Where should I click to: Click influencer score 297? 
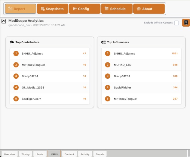[175, 99]
